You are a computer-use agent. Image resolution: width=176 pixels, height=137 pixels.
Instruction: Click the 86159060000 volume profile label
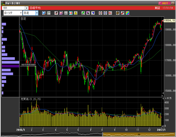(29, 65)
